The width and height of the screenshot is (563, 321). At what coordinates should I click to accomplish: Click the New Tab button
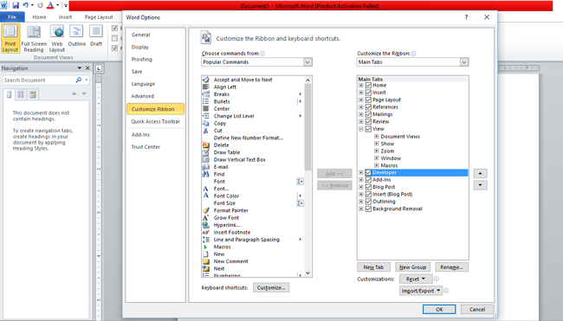click(373, 267)
